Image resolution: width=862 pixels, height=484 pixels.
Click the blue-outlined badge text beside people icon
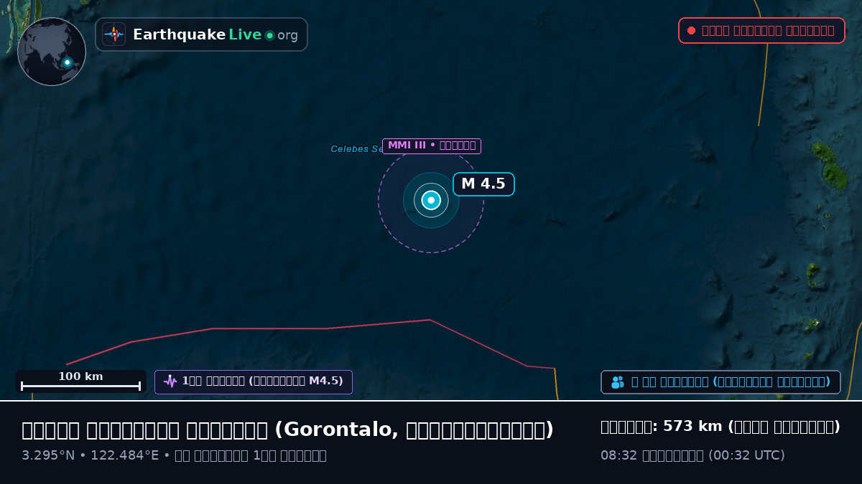(x=731, y=381)
